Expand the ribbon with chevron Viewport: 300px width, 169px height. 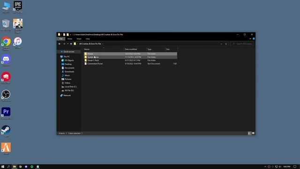point(250,38)
